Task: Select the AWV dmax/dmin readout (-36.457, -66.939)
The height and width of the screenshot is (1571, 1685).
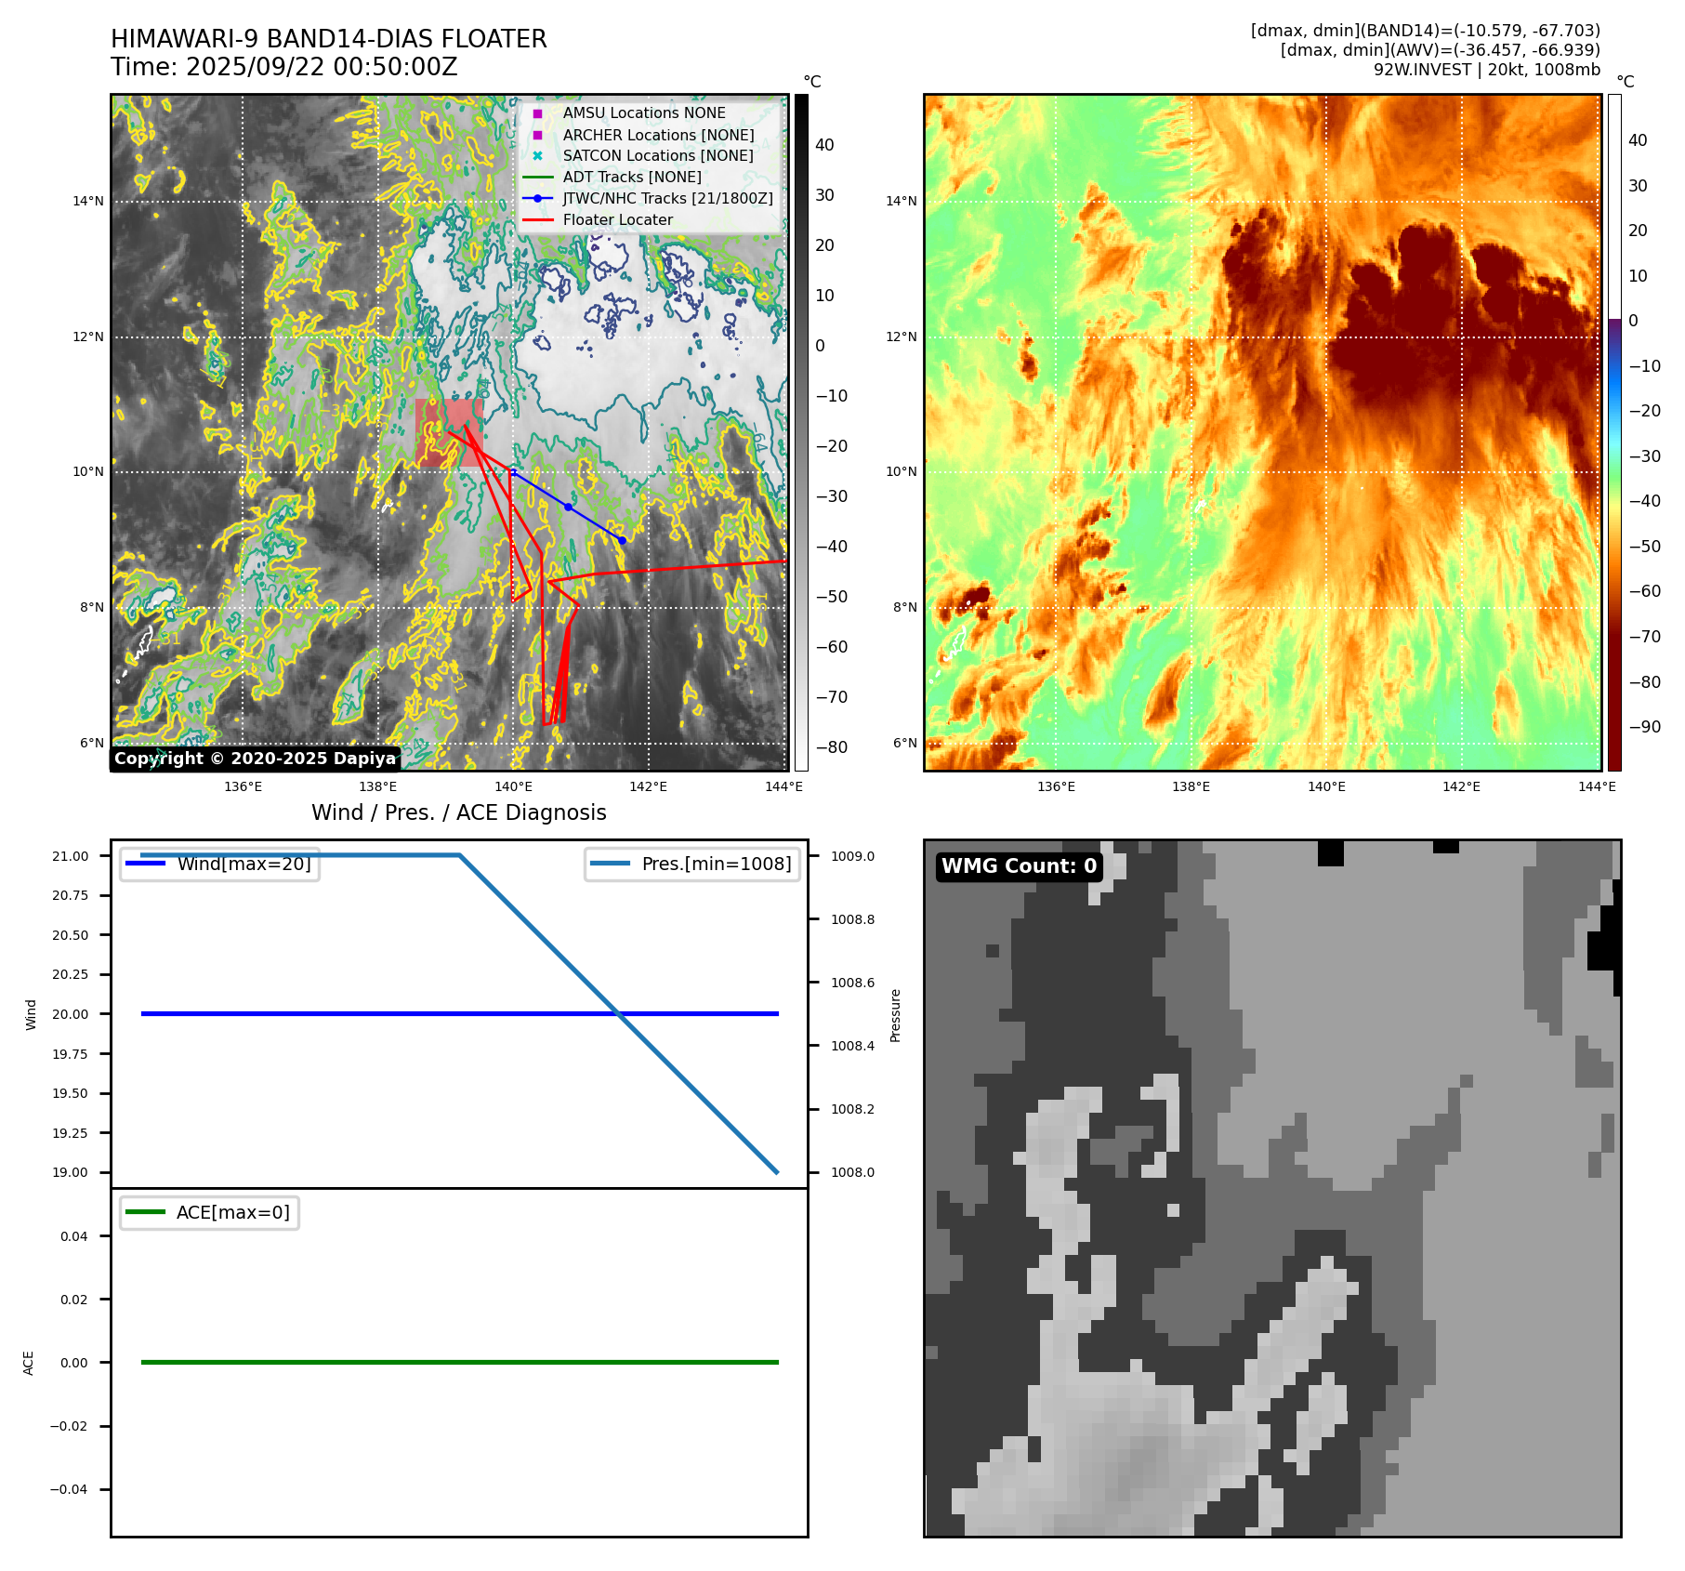Action: [x=1441, y=50]
